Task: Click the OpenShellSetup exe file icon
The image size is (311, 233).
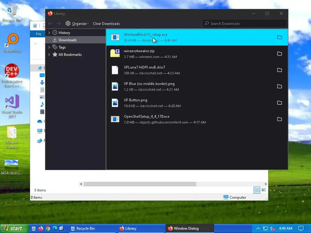Action: coord(115,119)
